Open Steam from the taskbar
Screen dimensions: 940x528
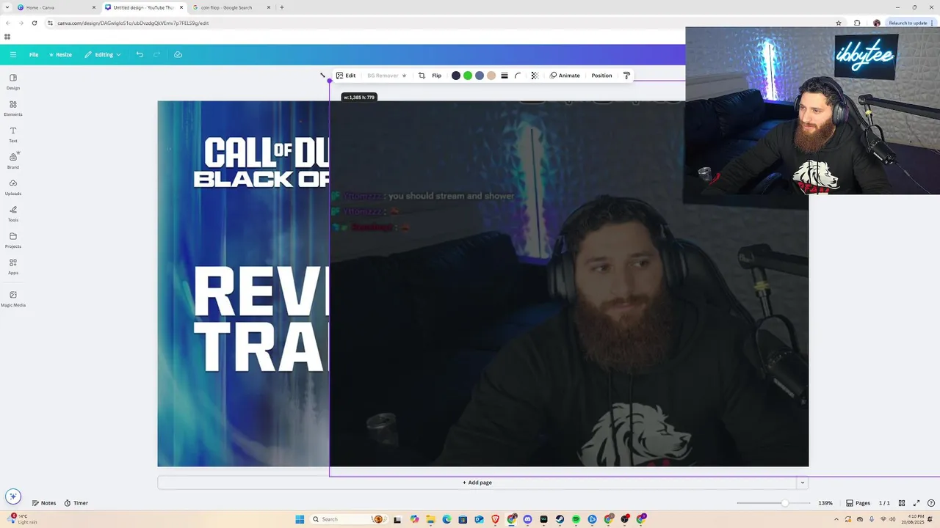pos(560,519)
